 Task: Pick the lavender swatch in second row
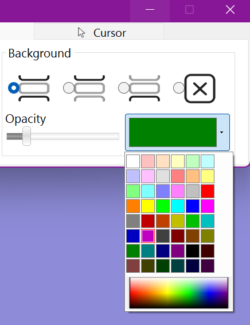(133, 176)
